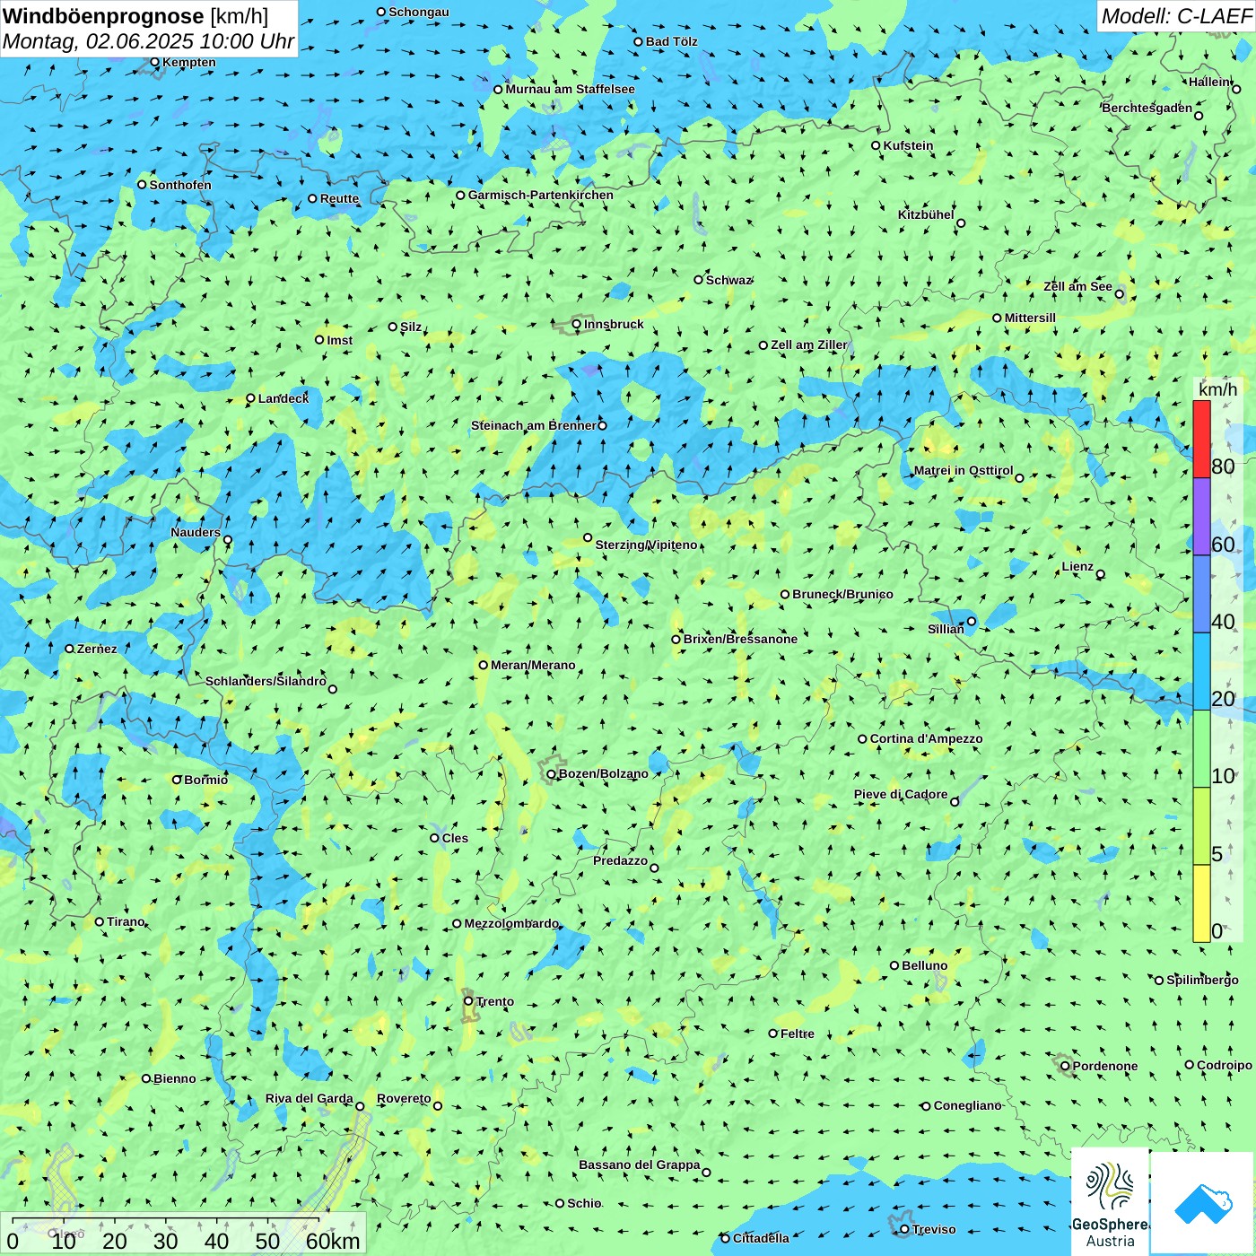Click the "Modell: C-LAEF" label
1256x1256 pixels.
[1176, 16]
